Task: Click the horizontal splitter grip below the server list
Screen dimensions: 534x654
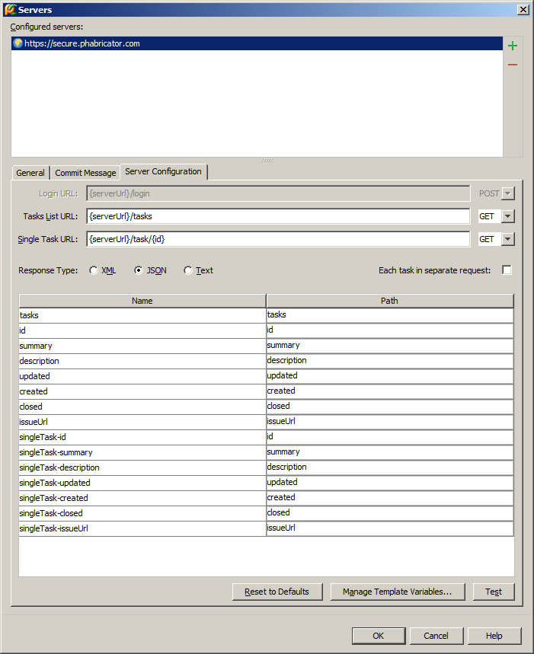Action: tap(267, 160)
